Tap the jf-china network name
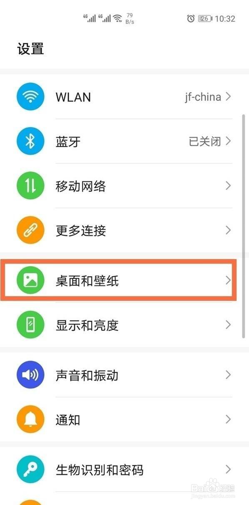The width and height of the screenshot is (249, 505). tap(203, 97)
